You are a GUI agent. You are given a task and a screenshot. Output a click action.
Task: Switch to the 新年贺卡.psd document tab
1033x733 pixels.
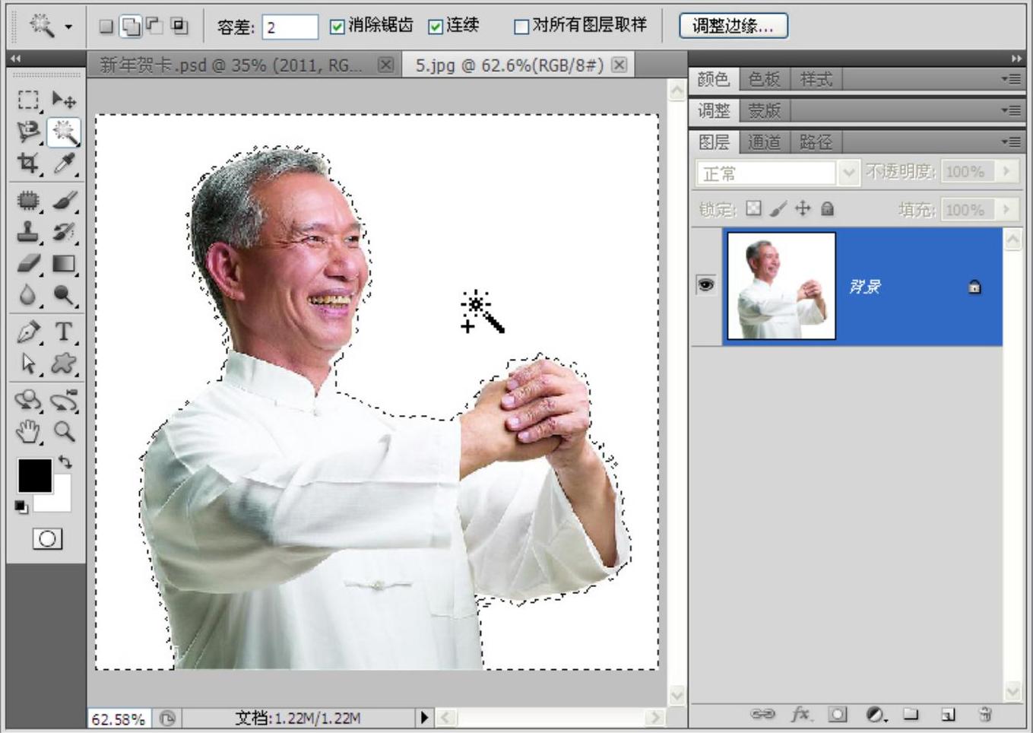[x=231, y=65]
